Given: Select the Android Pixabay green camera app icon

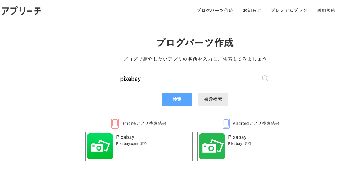Looking at the screenshot, I should (212, 147).
